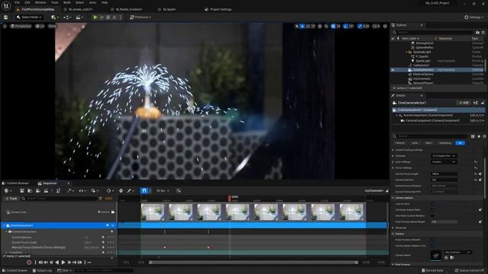
Task: Click the Add Camera button on Camera Cuts
Action: coord(104,212)
